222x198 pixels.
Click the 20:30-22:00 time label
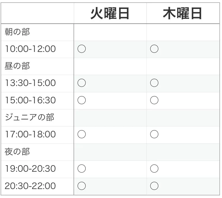(x=30, y=186)
